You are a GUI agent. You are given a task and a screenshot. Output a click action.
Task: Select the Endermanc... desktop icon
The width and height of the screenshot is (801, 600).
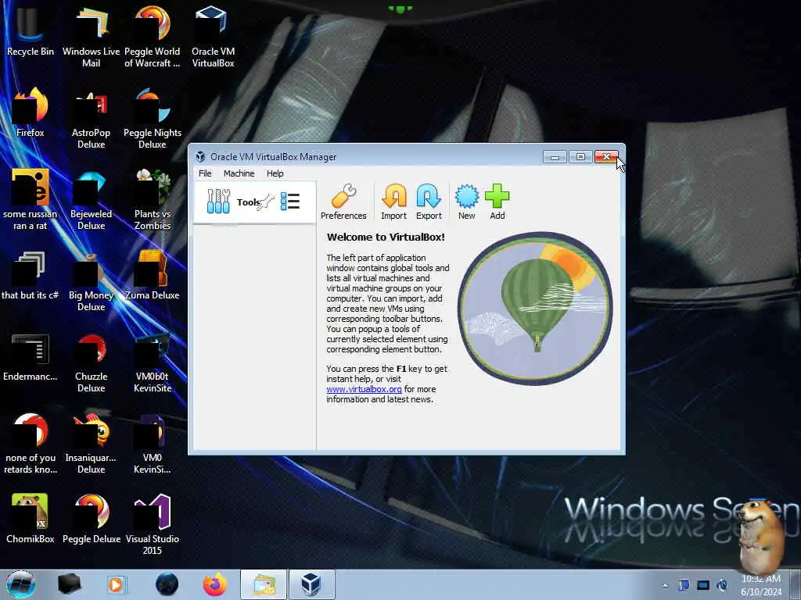(x=31, y=356)
